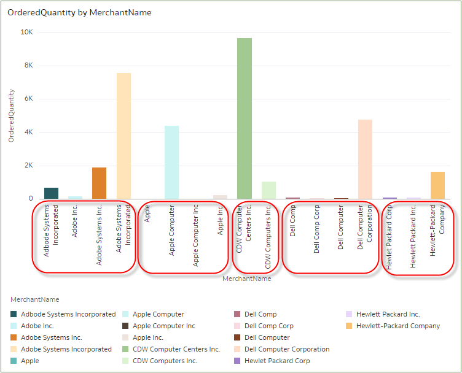Click the MerchantName legend heading

(35, 299)
